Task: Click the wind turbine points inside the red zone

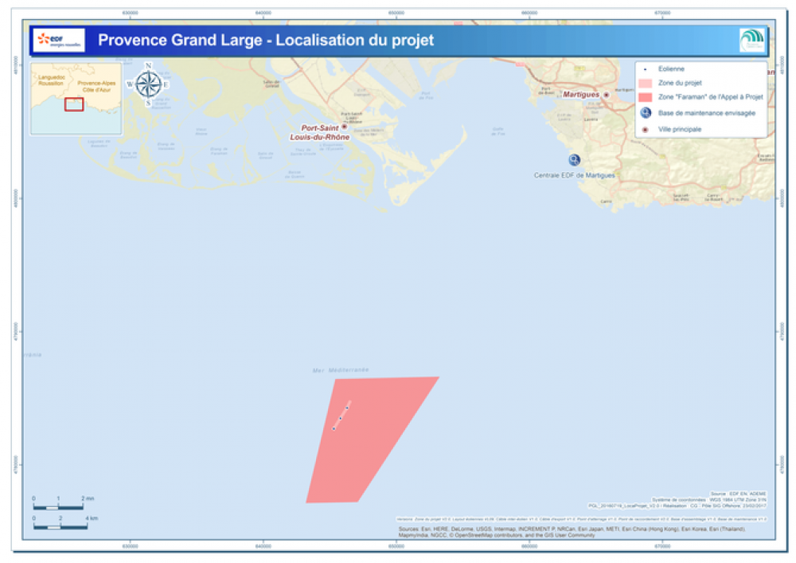Action: pyautogui.click(x=341, y=417)
